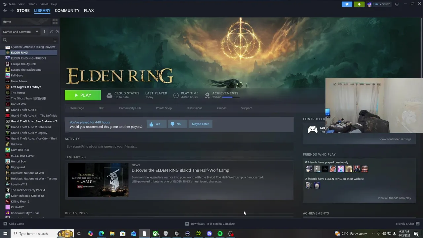Screen dimensions: 423x238
Task: Open Discord from the taskbar
Action: [x=209, y=234]
